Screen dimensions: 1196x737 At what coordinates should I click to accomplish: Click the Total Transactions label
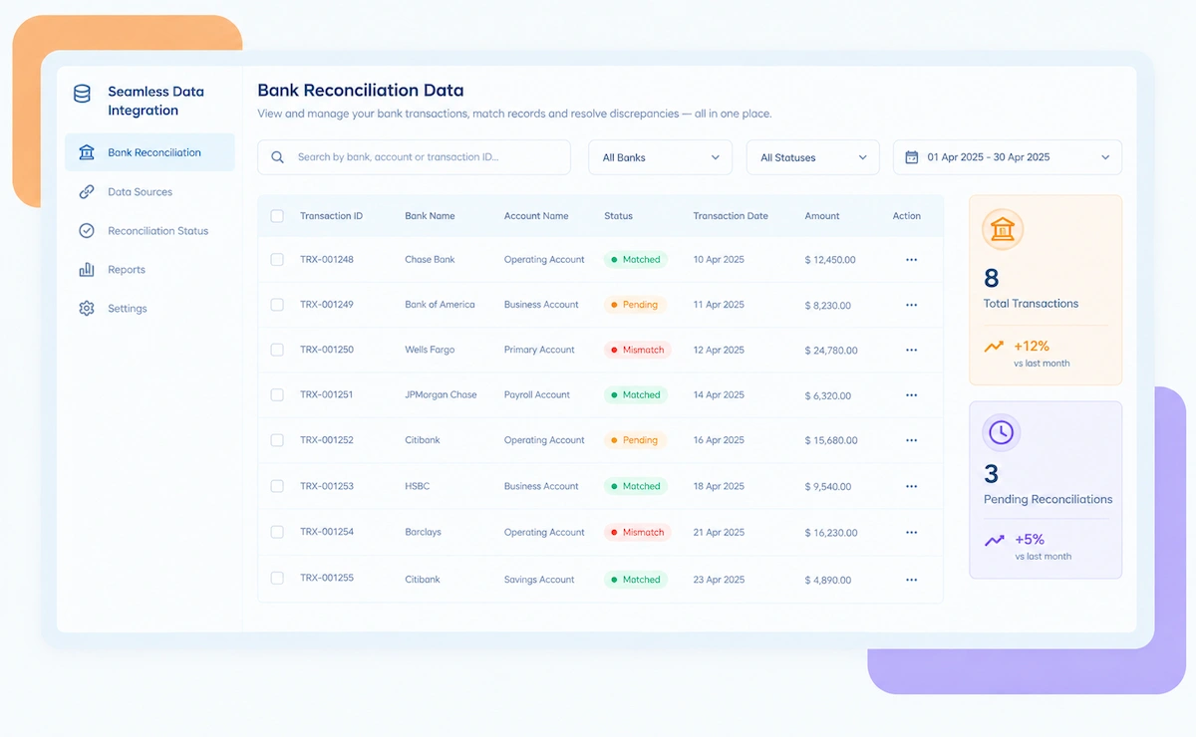click(1031, 304)
